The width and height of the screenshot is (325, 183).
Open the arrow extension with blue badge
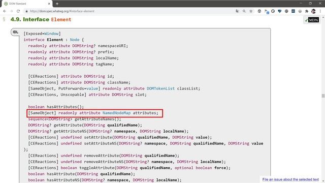point(267,11)
